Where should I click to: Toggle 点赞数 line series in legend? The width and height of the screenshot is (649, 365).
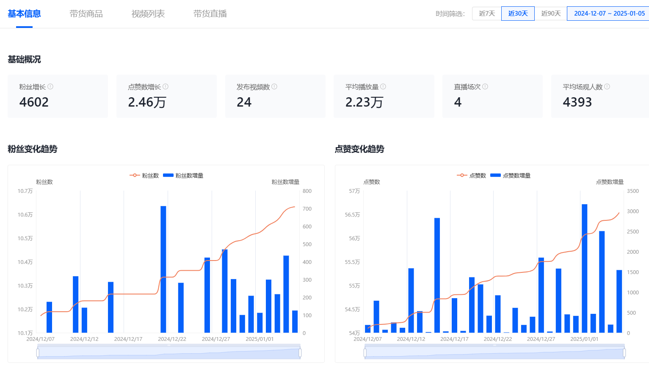(472, 176)
